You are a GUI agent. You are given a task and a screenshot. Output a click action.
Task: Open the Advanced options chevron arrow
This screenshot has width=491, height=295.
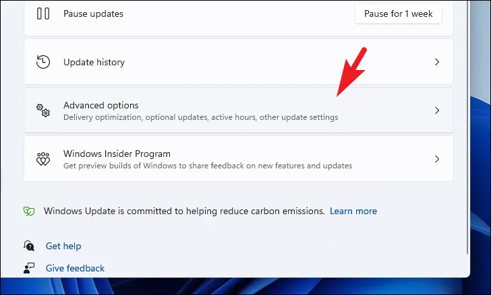[x=437, y=110]
